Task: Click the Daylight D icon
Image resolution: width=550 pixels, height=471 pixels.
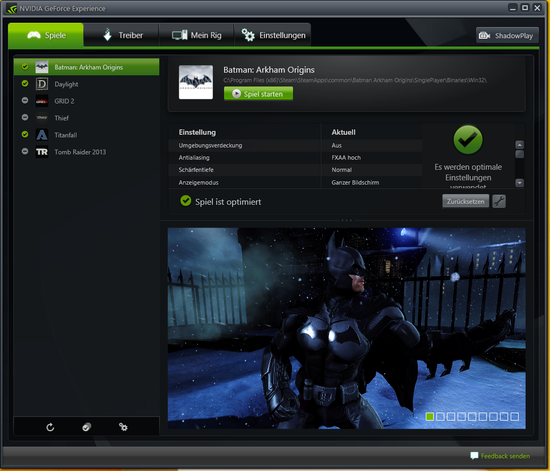Action: 42,84
